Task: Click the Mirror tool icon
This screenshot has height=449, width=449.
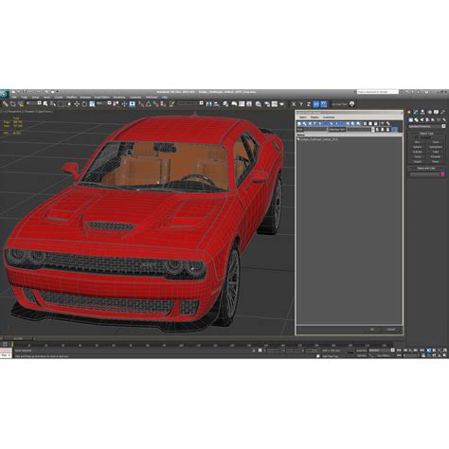Action: tap(209, 104)
